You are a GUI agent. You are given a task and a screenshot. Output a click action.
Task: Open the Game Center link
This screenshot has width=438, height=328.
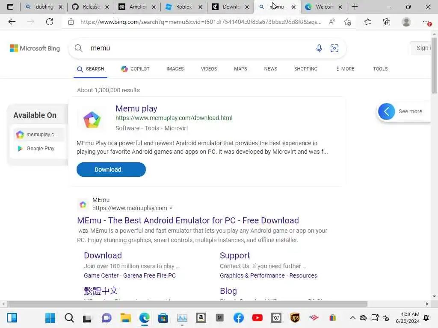[x=101, y=275]
